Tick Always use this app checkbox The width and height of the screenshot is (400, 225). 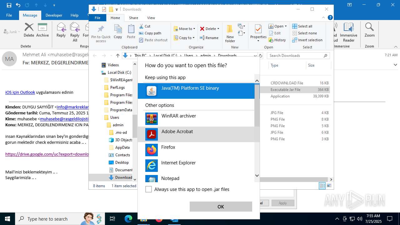(x=149, y=189)
